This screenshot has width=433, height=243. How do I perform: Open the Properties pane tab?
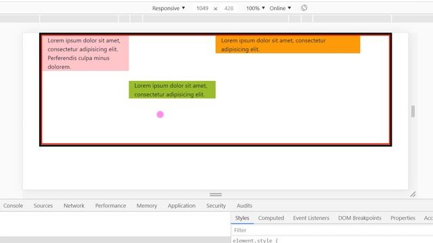pyautogui.click(x=403, y=218)
